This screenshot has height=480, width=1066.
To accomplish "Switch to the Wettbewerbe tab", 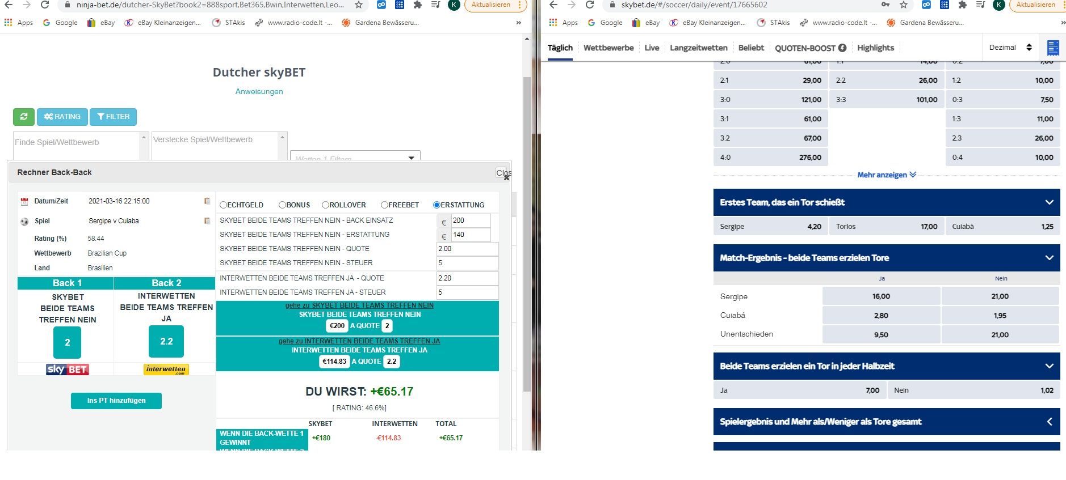I will click(608, 48).
